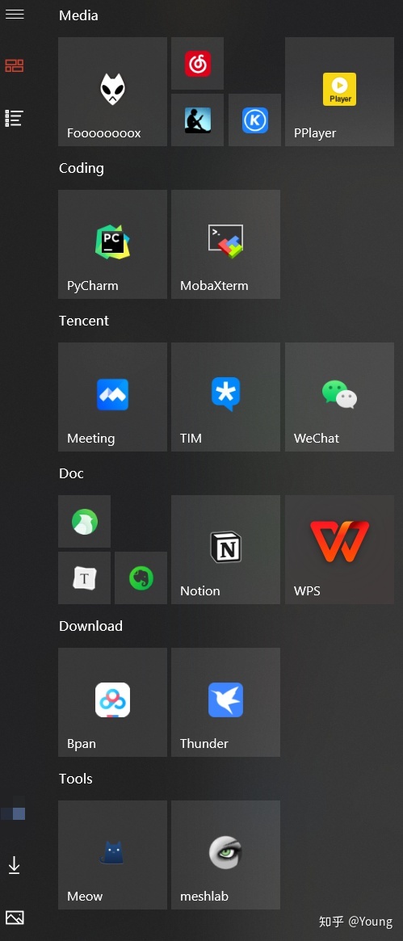Open the Meow cat tile
Screen dimensions: 403x941
click(113, 855)
